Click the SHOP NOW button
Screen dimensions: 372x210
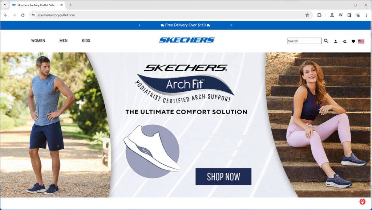pyautogui.click(x=223, y=177)
